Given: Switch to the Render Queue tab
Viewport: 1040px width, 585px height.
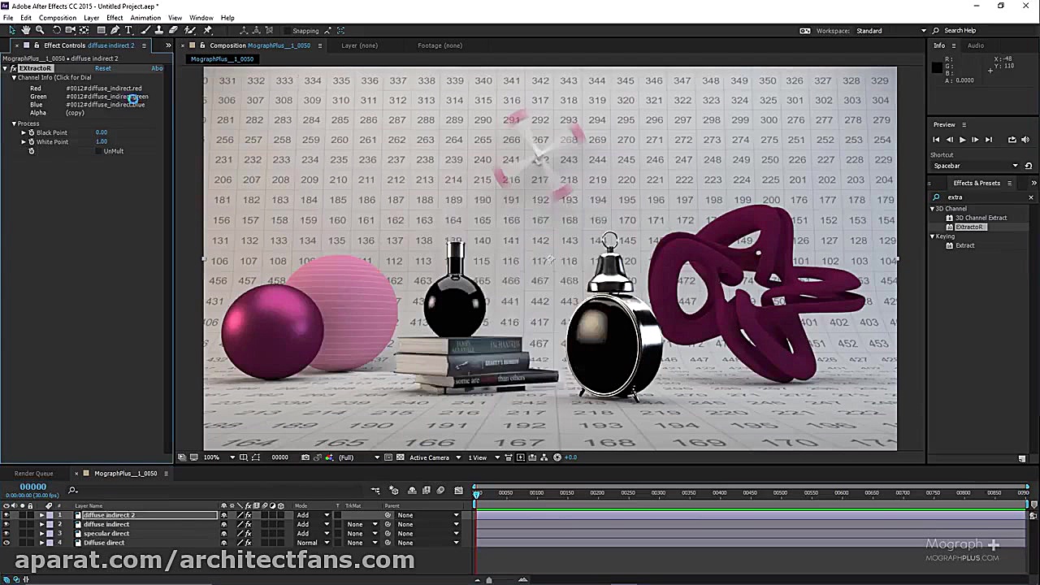Looking at the screenshot, I should pos(33,474).
